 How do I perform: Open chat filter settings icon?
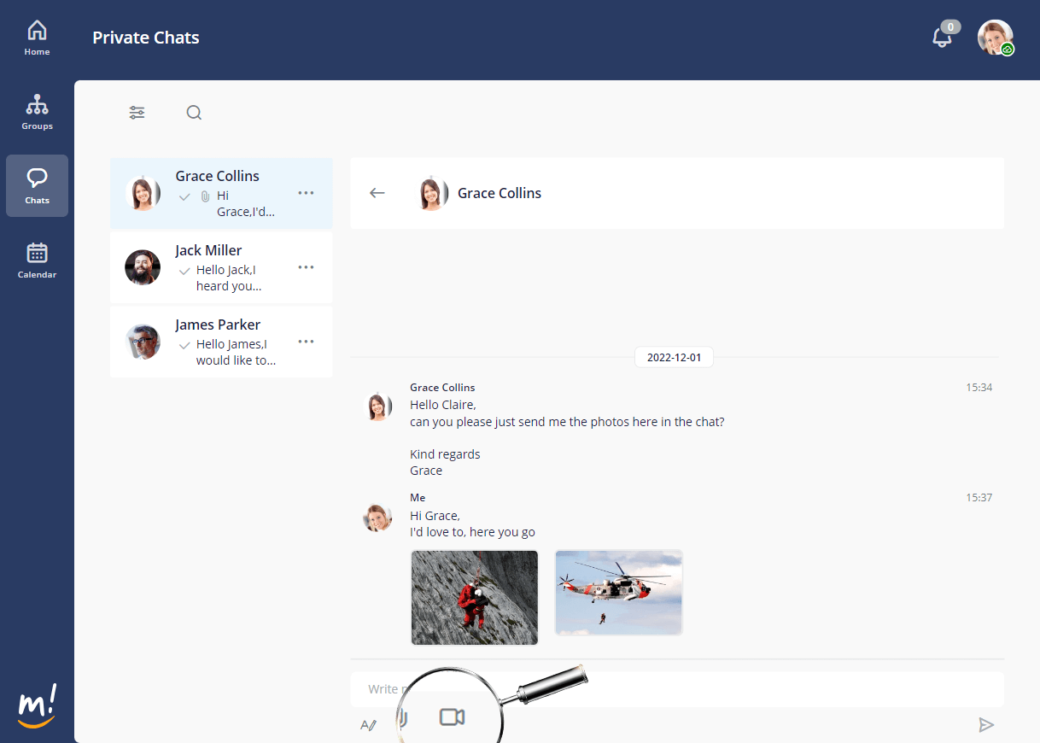[137, 113]
